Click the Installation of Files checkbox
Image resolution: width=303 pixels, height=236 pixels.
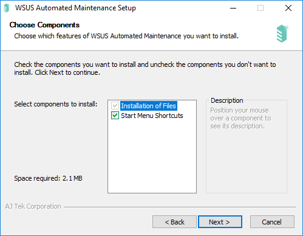point(115,106)
